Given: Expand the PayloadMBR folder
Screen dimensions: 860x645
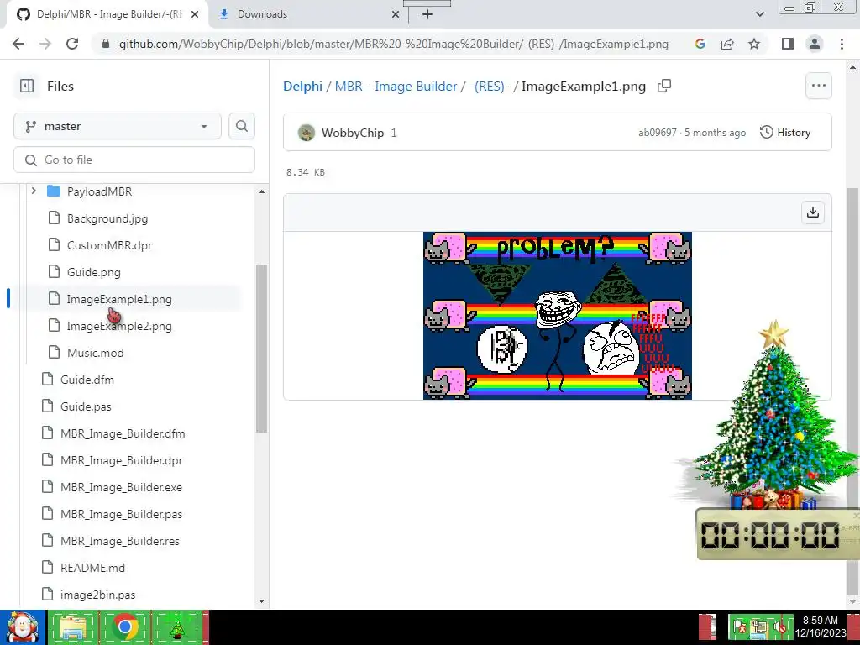Looking at the screenshot, I should (x=34, y=191).
